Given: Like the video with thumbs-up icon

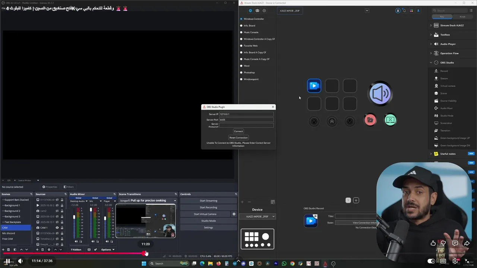Looking at the screenshot, I should 433,243.
